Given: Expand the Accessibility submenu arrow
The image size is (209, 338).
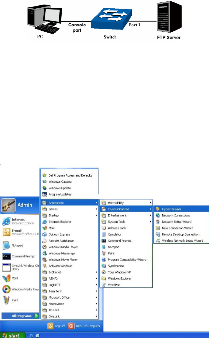Looking at the screenshot, I should tap(150, 203).
